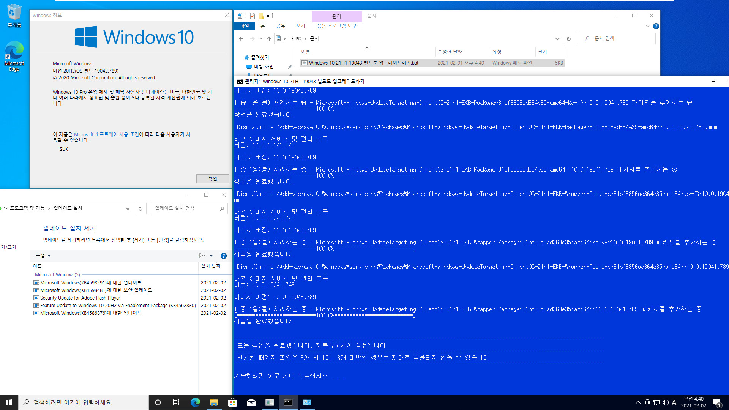Open recent locations dropdown in Explorer
Viewport: 729px width, 410px height.
point(261,39)
